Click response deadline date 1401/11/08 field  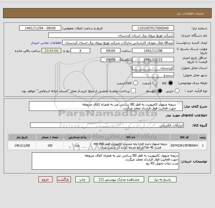click(153, 51)
